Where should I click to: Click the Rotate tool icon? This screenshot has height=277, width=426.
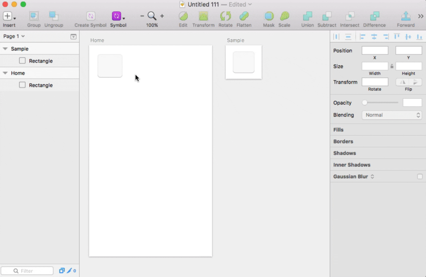[x=225, y=17]
